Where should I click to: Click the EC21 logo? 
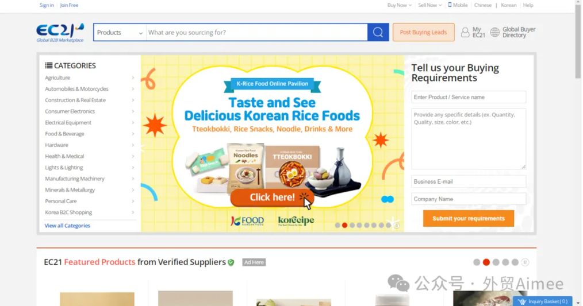pos(60,32)
